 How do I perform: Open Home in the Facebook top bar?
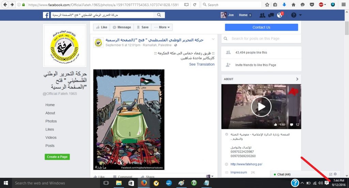coord(243,15)
